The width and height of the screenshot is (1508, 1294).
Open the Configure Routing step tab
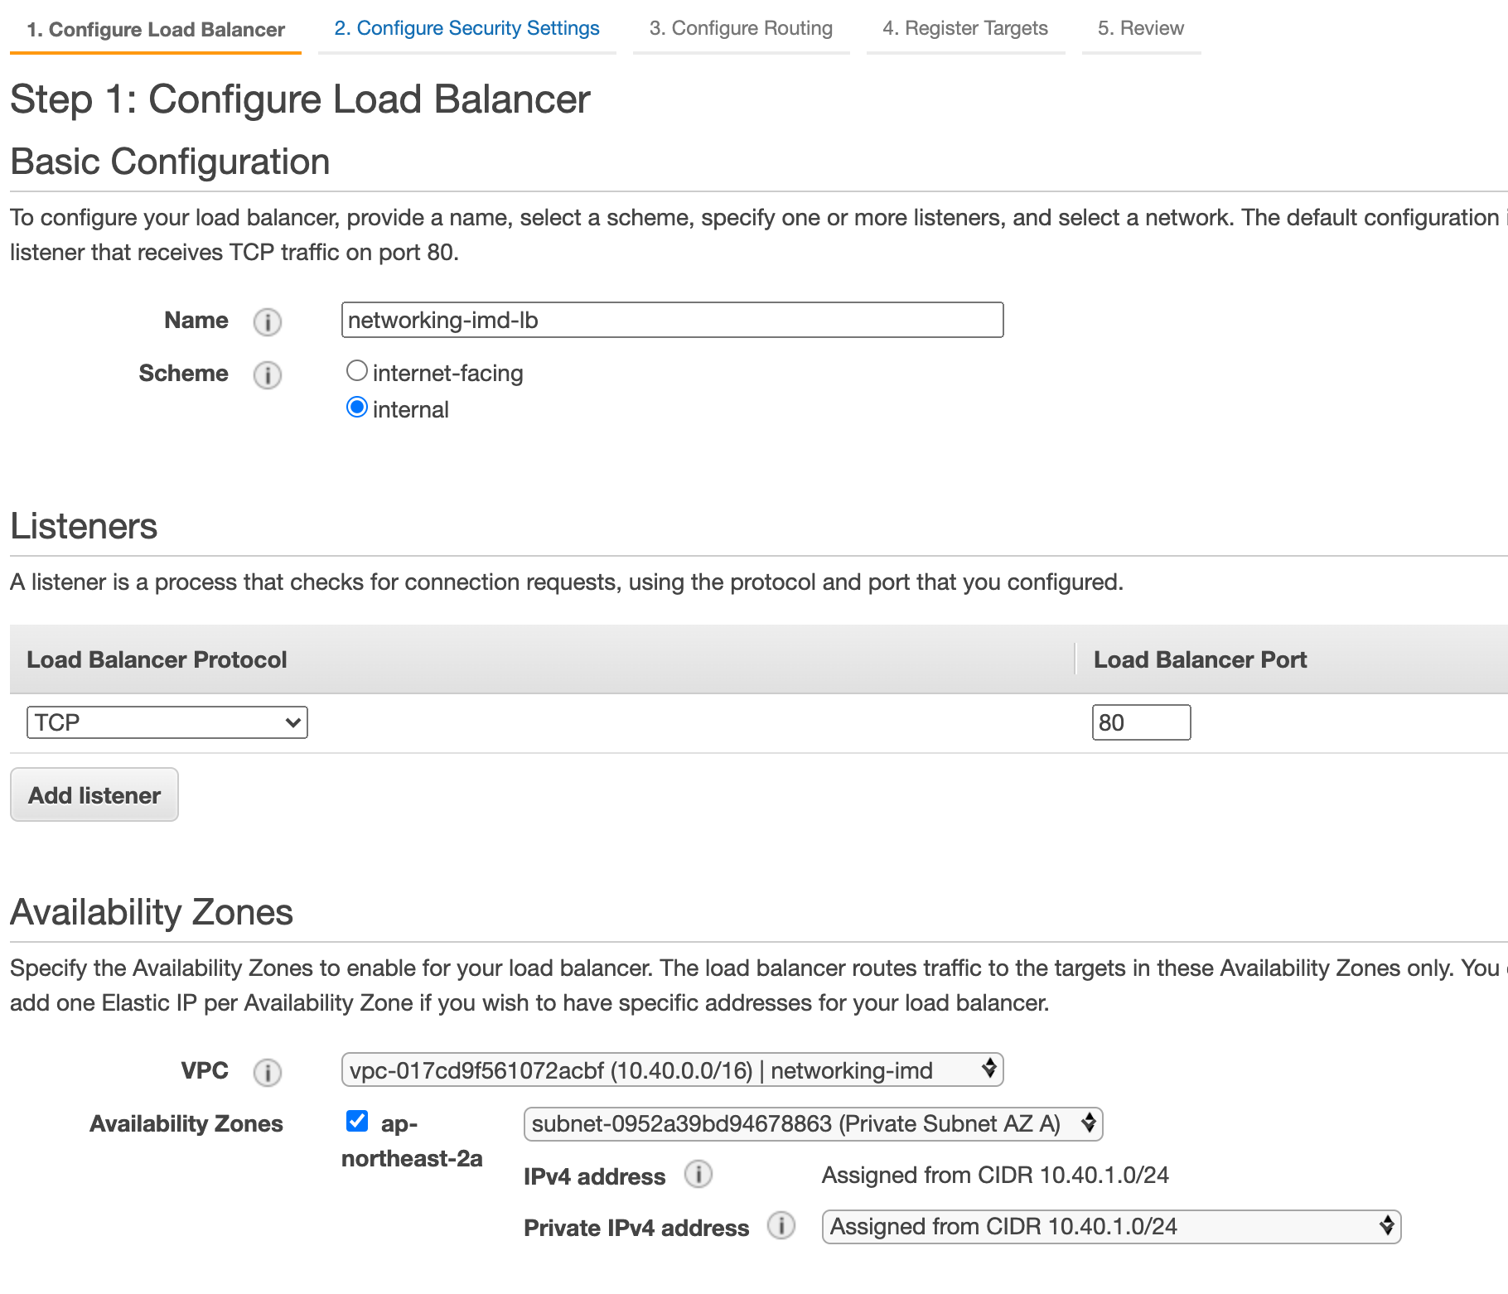tap(741, 28)
